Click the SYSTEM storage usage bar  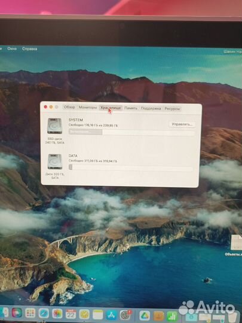click(132, 132)
